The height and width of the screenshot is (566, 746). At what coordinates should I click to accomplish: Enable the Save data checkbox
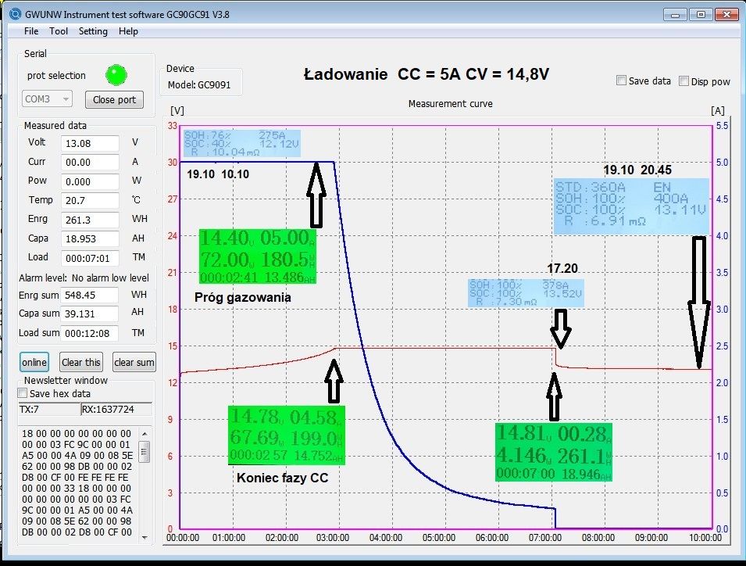point(621,81)
